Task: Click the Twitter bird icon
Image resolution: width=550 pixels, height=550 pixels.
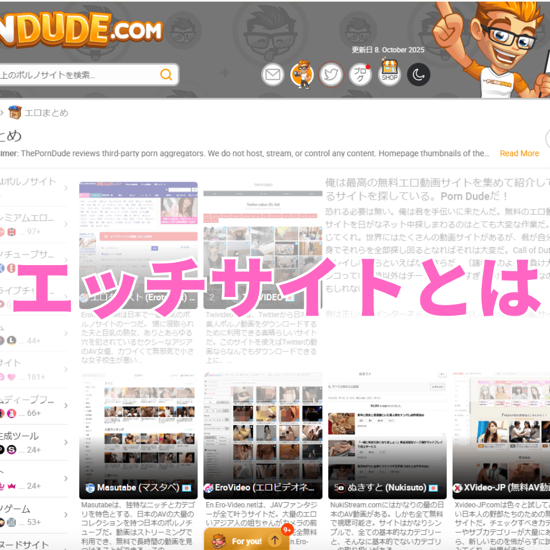Action: pyautogui.click(x=331, y=74)
